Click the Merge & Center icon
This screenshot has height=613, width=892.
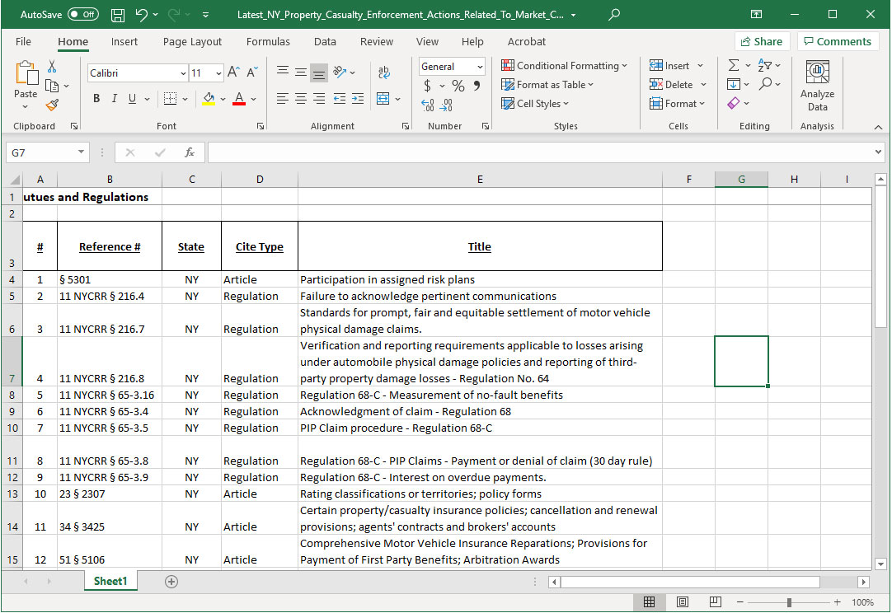click(383, 99)
